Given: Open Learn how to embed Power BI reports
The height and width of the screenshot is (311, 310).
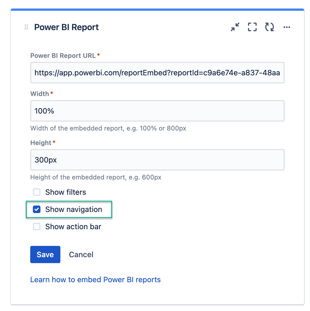Looking at the screenshot, I should 95,280.
